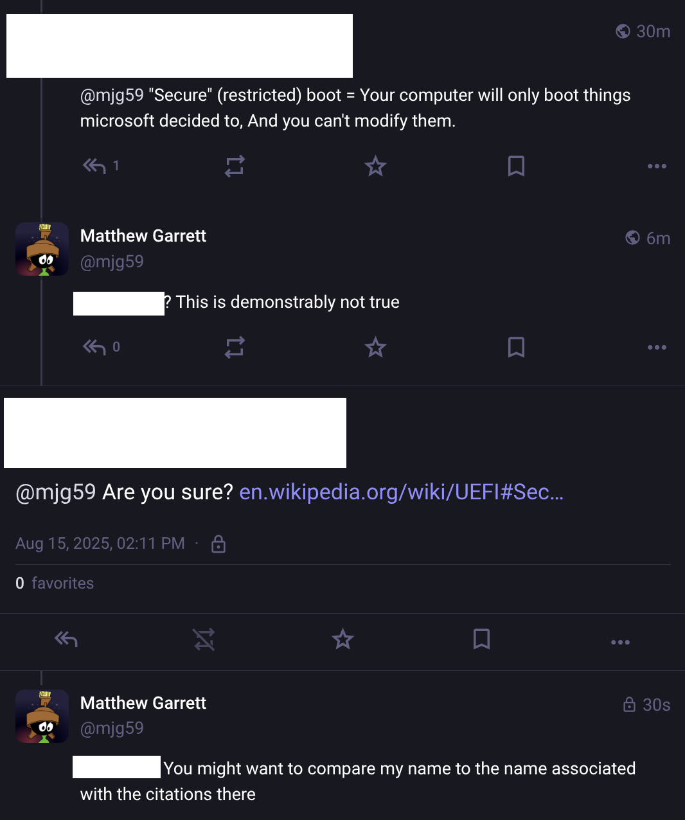The width and height of the screenshot is (685, 820).
Task: Favorite the "Are you sure?" post
Action: pos(342,639)
